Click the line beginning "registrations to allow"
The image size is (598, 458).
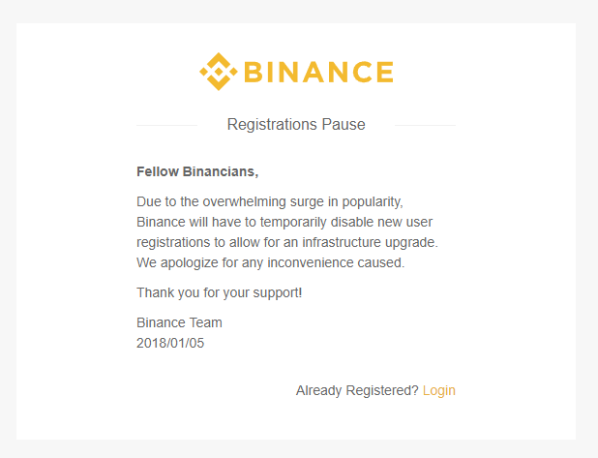[x=287, y=242]
